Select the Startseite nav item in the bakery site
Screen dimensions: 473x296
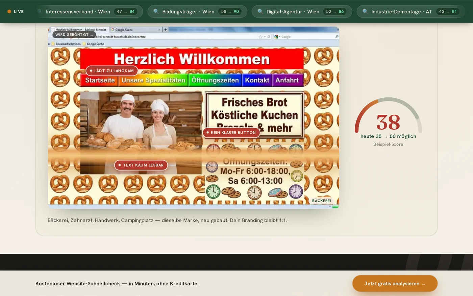coord(100,80)
